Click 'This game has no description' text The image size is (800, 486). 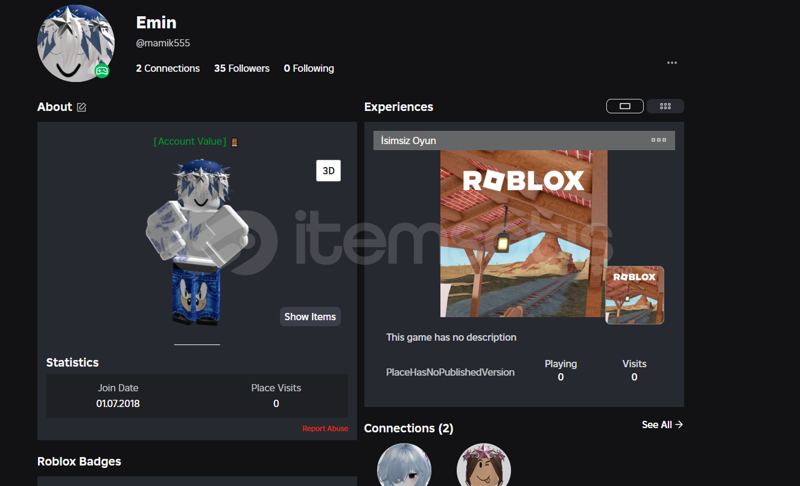coord(451,337)
